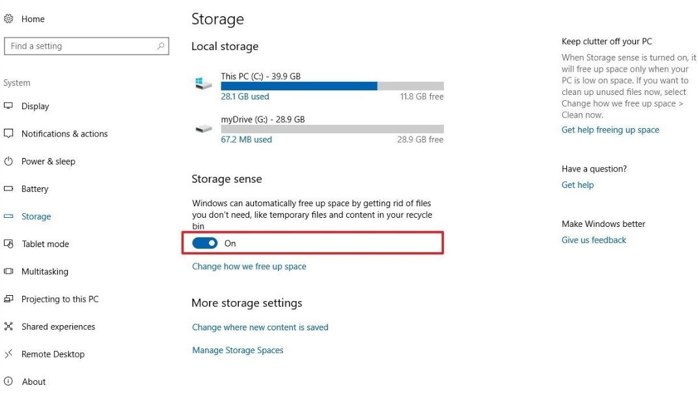Open Shared experiences settings
This screenshot has width=699, height=394.
[x=58, y=327]
